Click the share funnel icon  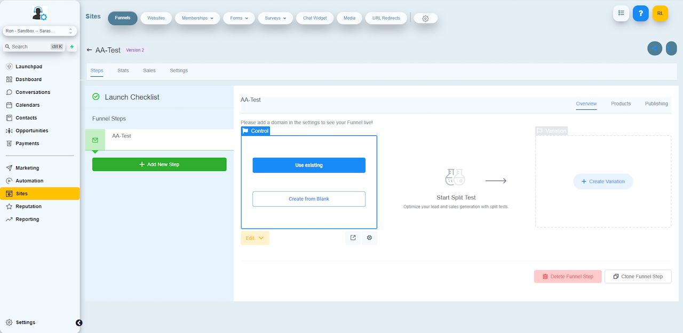click(x=654, y=48)
